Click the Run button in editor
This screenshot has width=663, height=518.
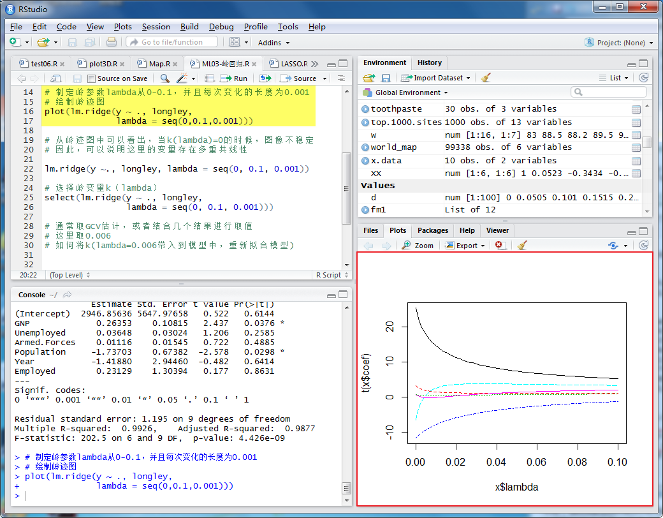[234, 78]
